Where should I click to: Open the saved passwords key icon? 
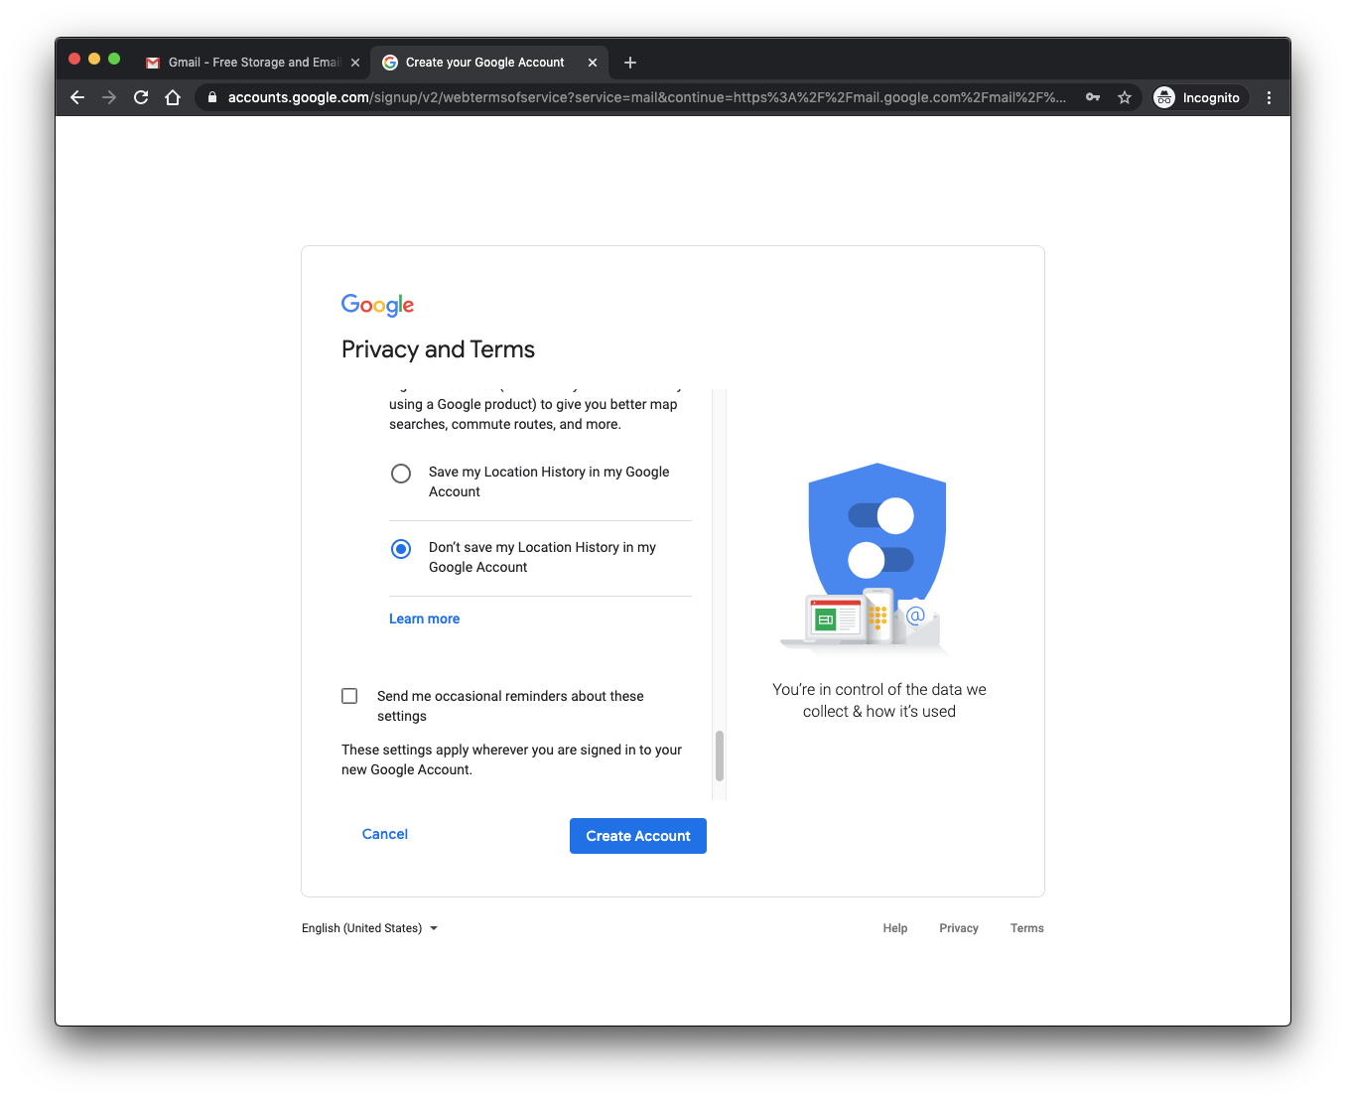[1093, 97]
